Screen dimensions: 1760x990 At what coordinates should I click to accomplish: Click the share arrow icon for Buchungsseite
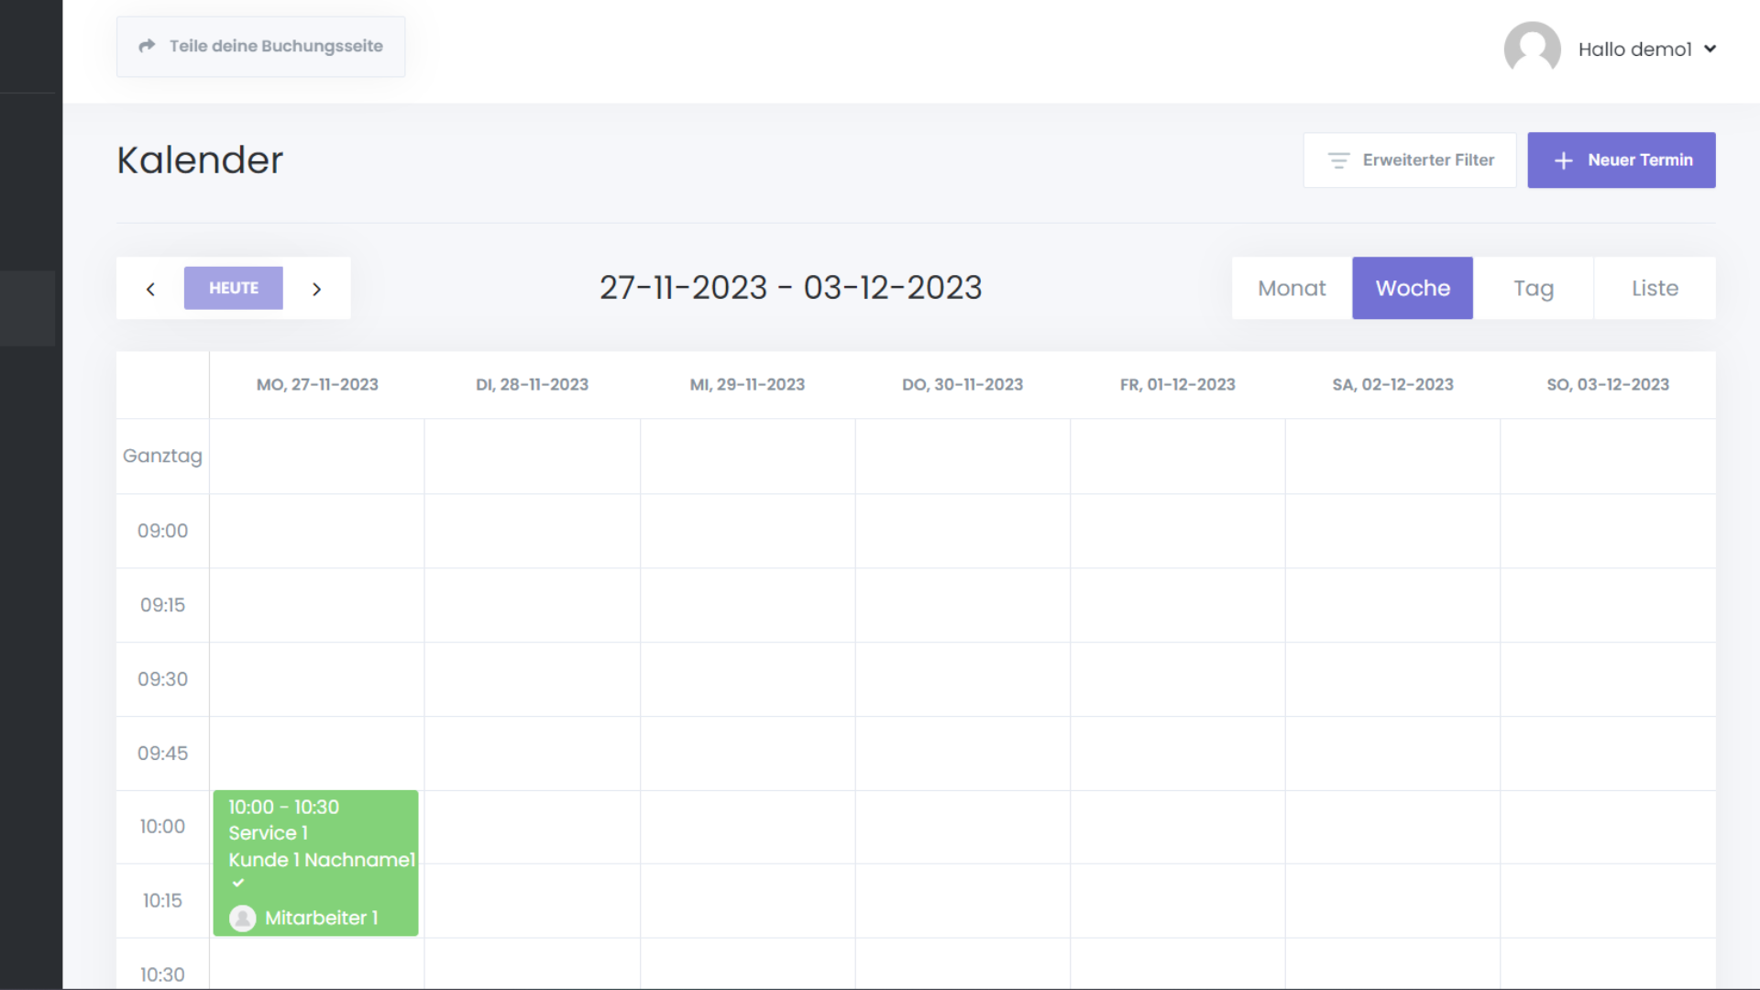147,46
